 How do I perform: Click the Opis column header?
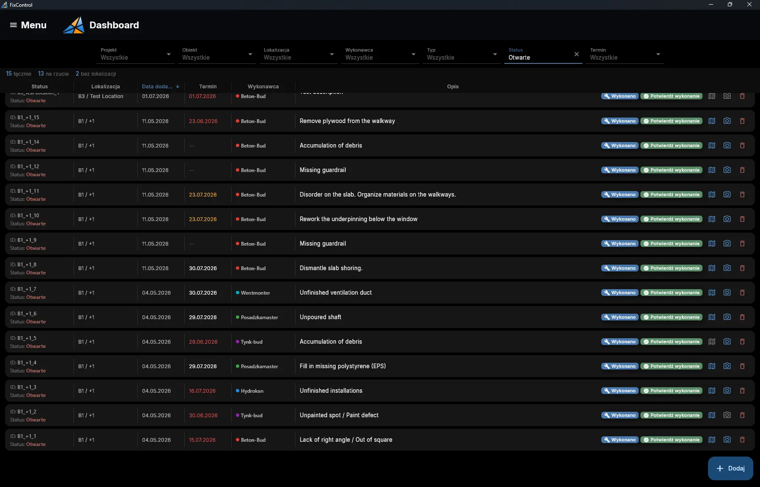(x=453, y=86)
